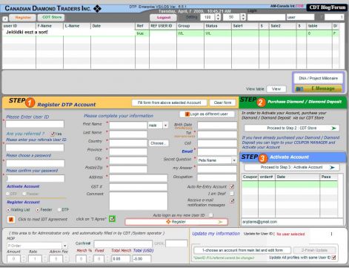349x268 pixels.
Task: Click the 'true' cell in Ref column
Action: (142, 33)
